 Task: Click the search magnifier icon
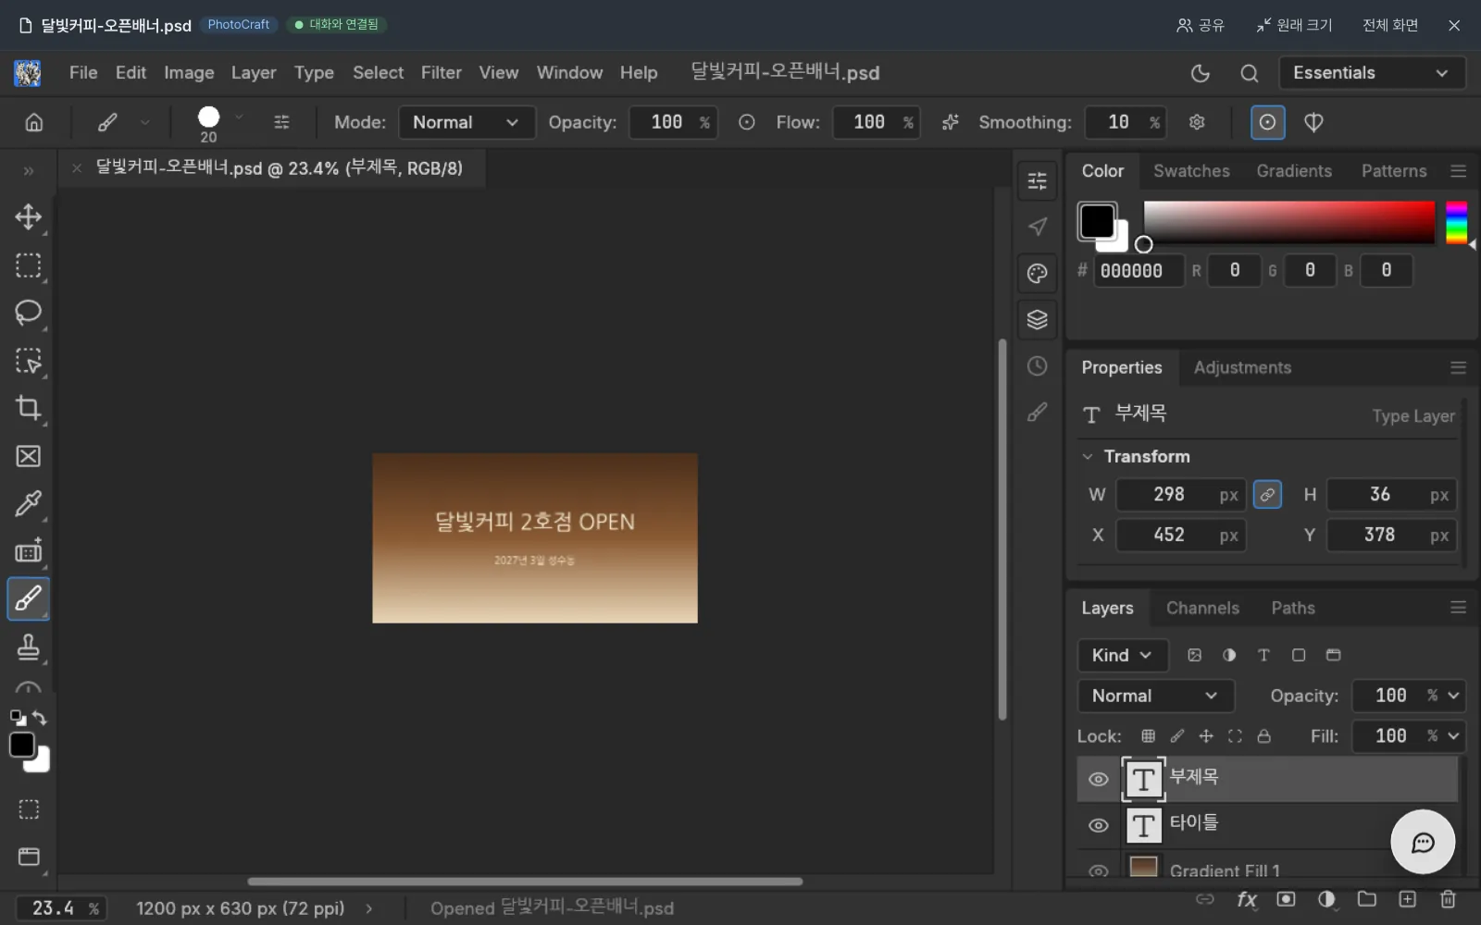[1249, 73]
